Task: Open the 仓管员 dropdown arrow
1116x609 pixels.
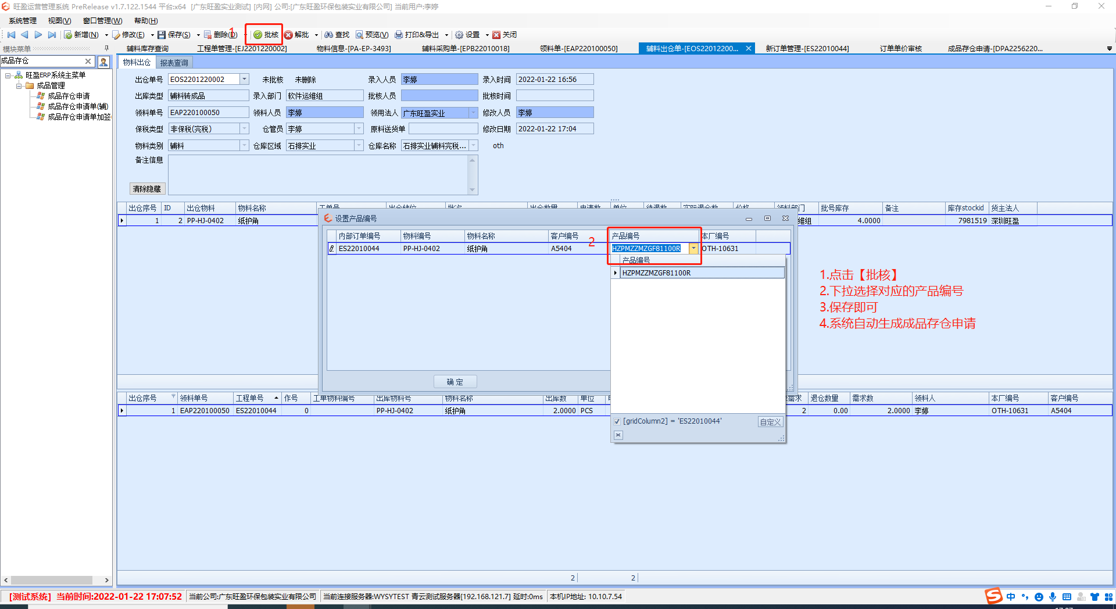Action: coord(359,128)
